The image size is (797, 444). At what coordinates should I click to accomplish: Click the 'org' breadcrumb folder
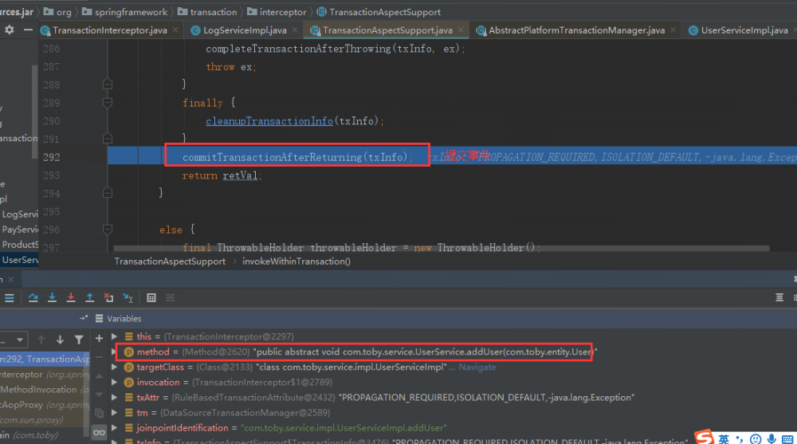pyautogui.click(x=57, y=12)
